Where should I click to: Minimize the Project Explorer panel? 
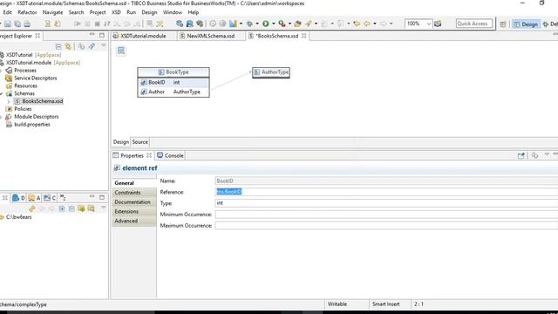[92, 35]
